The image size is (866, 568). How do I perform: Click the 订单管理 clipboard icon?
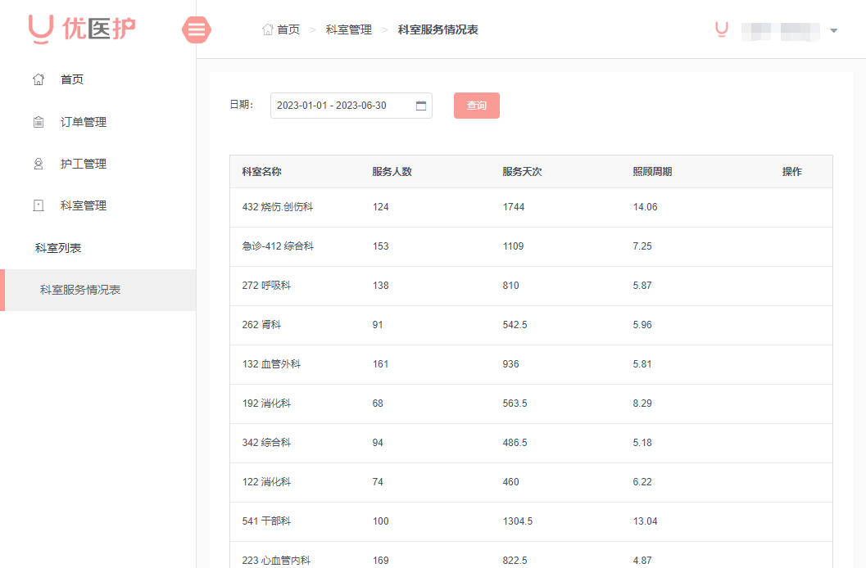point(39,122)
